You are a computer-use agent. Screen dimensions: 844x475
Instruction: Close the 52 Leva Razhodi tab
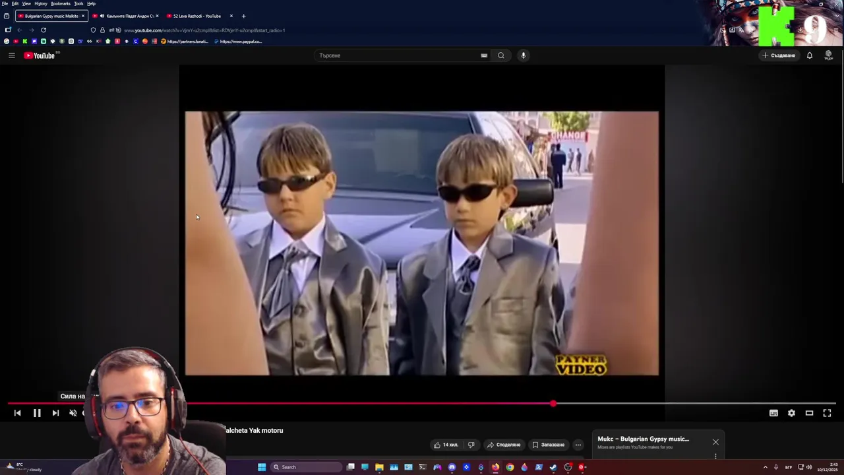(x=231, y=16)
